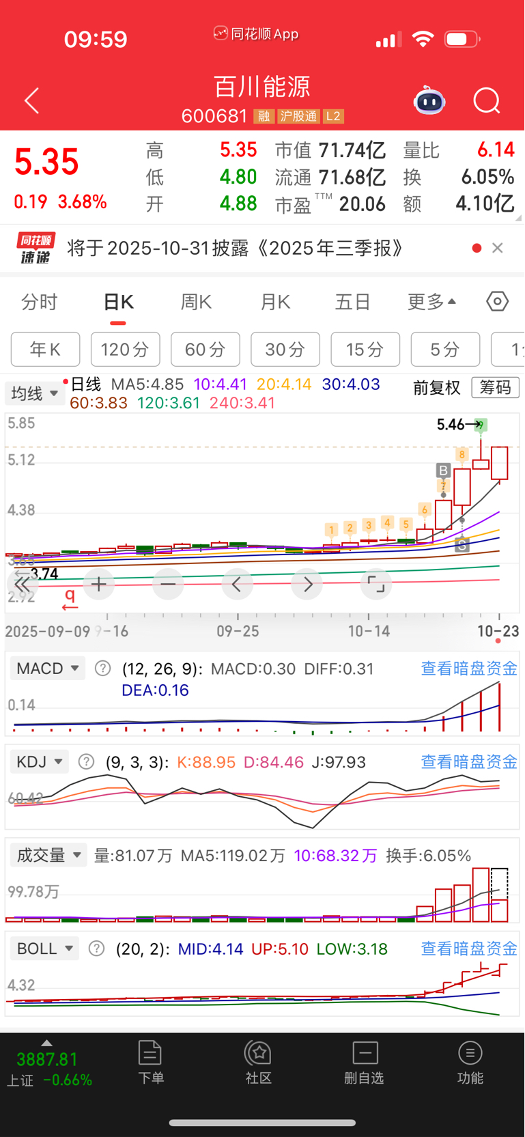Open BOLL help question mark
The width and height of the screenshot is (525, 1137).
(97, 949)
